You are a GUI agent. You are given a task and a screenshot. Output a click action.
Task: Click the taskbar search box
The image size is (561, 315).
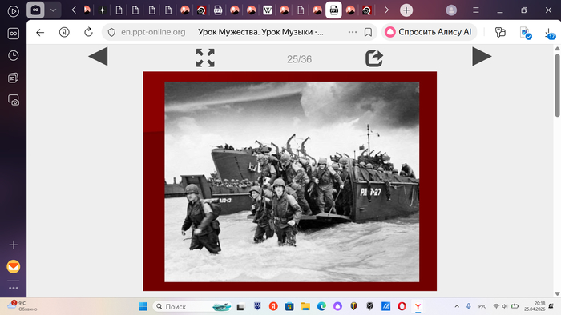tap(193, 306)
